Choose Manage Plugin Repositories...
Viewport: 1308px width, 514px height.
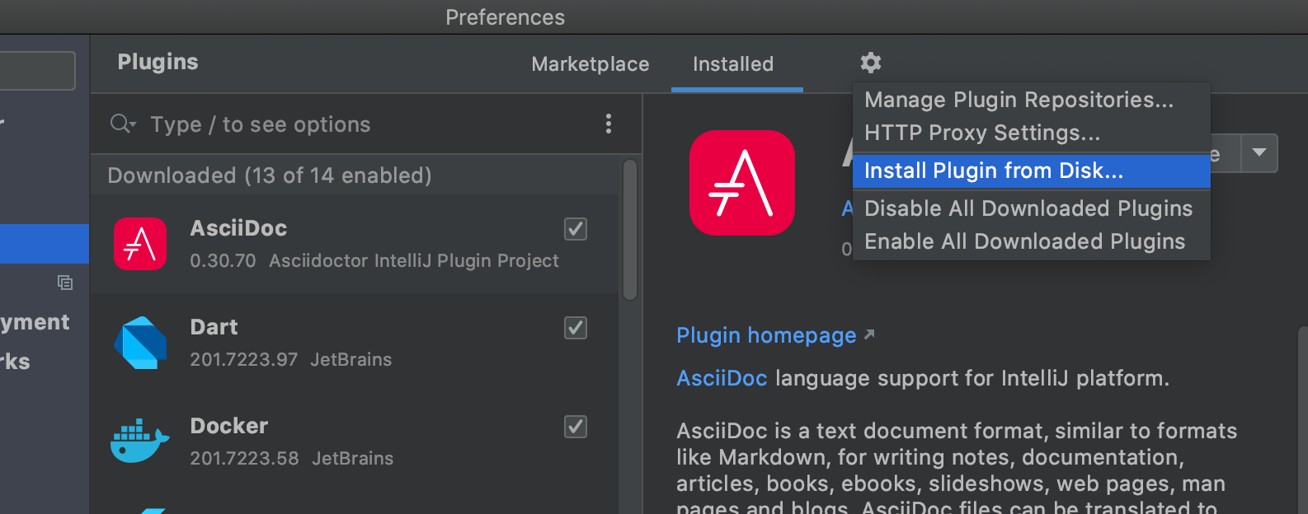[1032, 100]
